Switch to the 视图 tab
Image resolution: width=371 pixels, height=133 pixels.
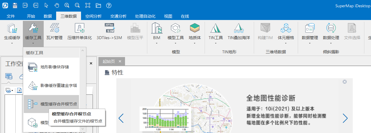click(168, 16)
